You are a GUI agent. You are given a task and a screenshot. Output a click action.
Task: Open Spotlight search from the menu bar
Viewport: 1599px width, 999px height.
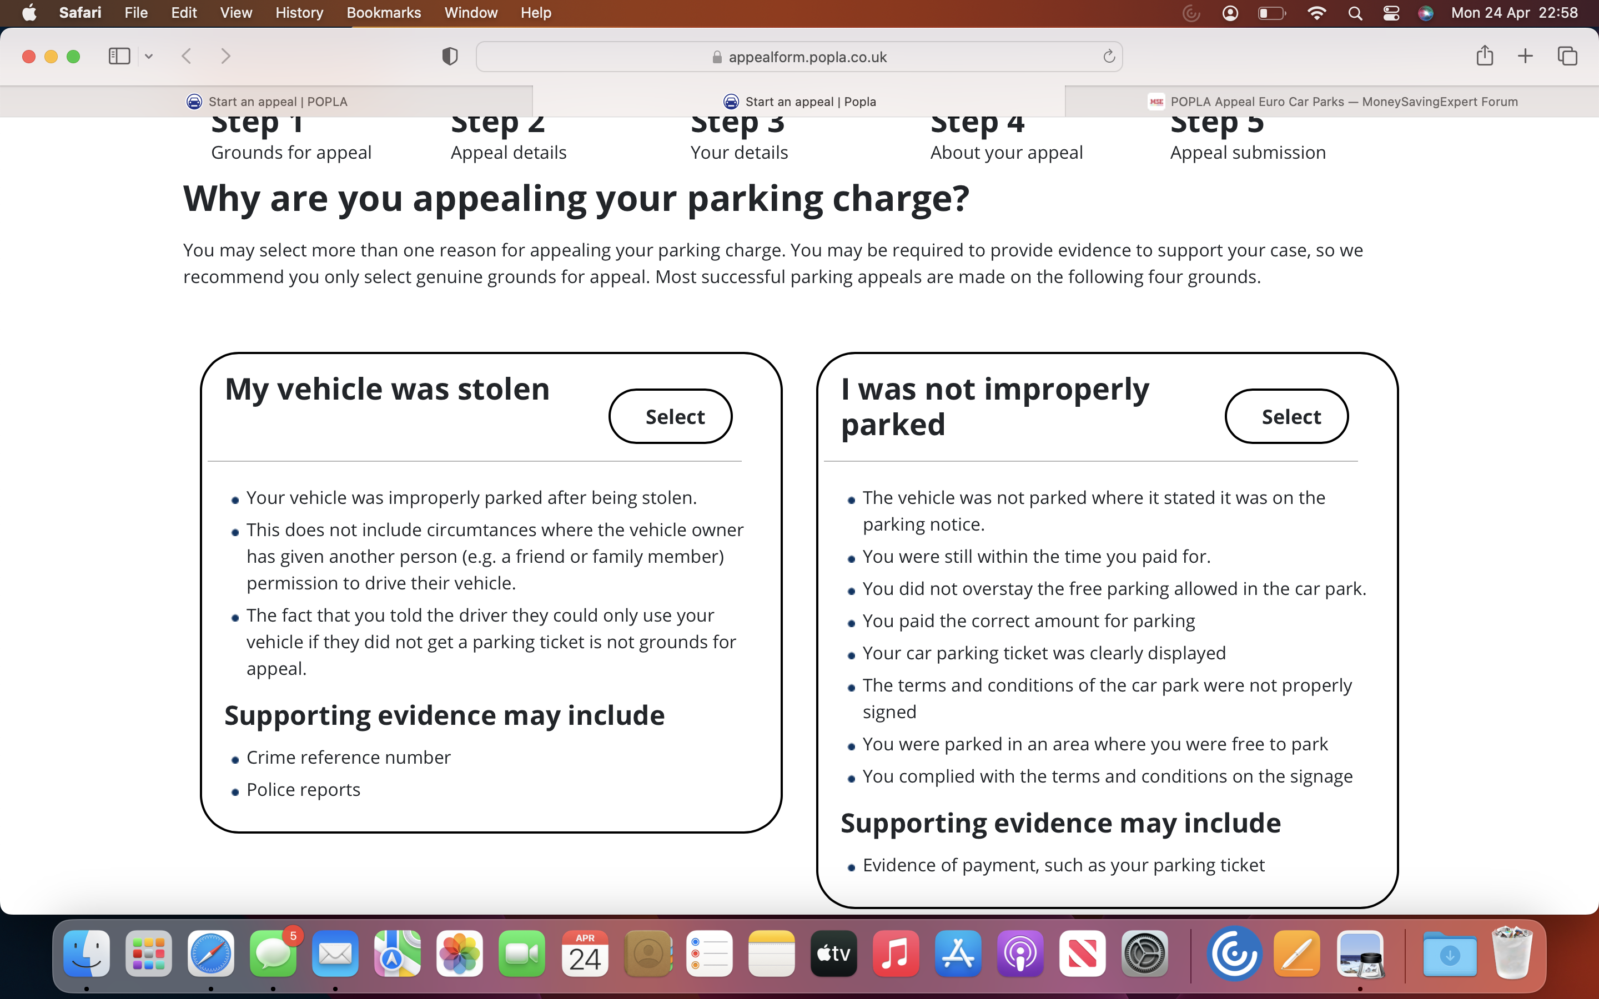coord(1355,13)
